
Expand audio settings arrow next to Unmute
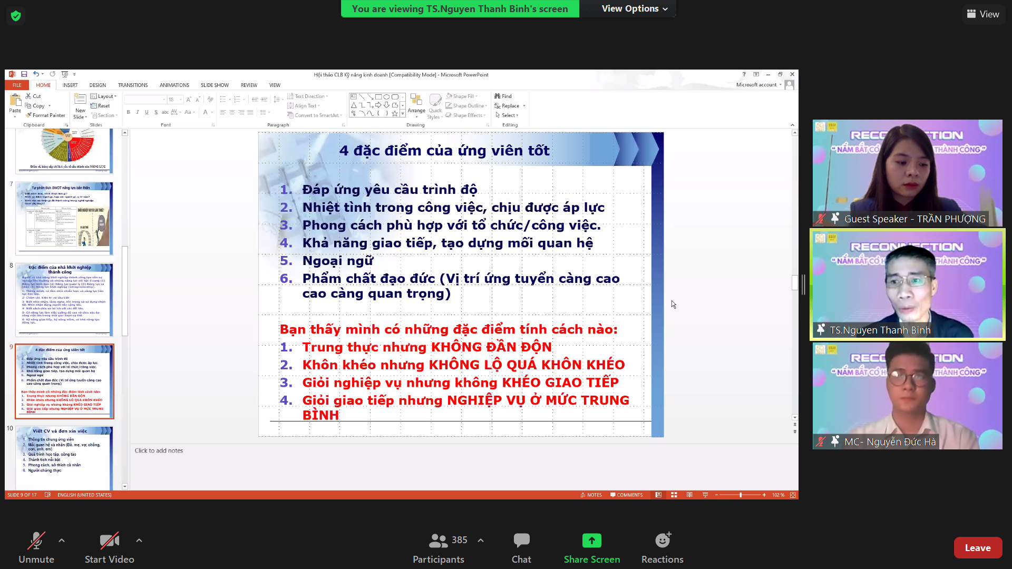pyautogui.click(x=62, y=541)
